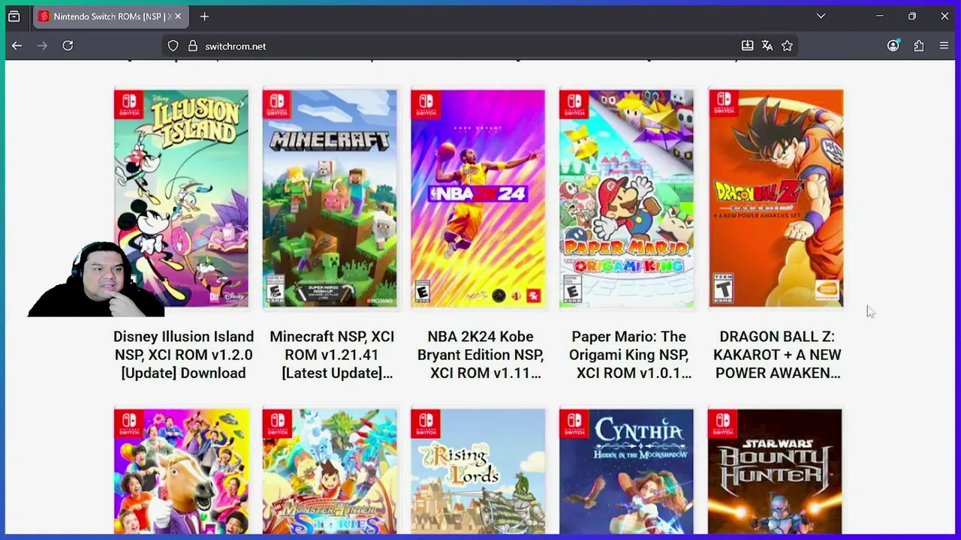961x540 pixels.
Task: Click the tracking protection shield icon
Action: coord(173,46)
